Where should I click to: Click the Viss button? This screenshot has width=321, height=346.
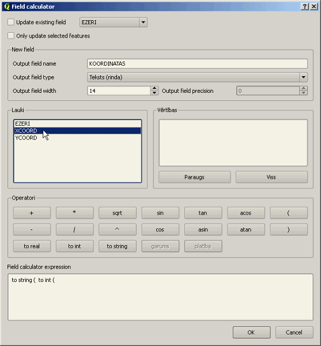pyautogui.click(x=271, y=177)
